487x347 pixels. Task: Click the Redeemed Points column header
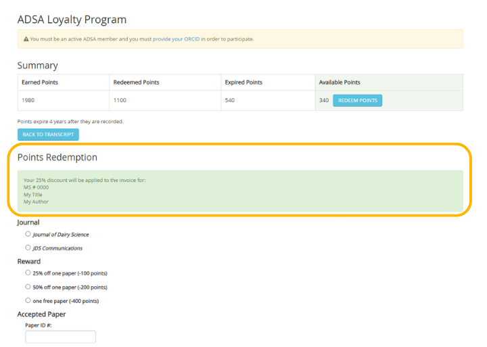[x=136, y=83]
